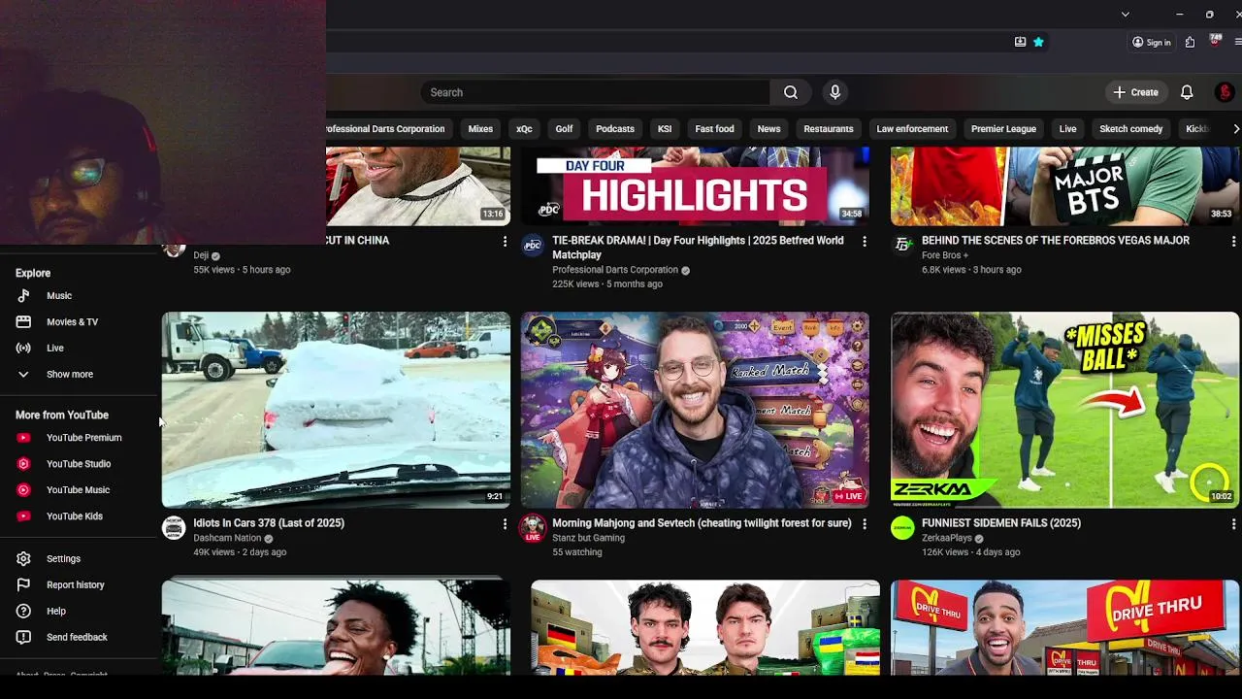Select the Live filter chip
The image size is (1242, 699).
click(x=1067, y=129)
